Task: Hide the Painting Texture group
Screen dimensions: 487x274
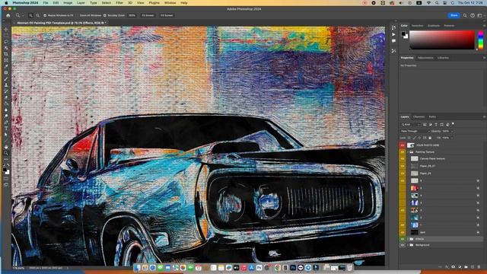Action: tap(403, 152)
